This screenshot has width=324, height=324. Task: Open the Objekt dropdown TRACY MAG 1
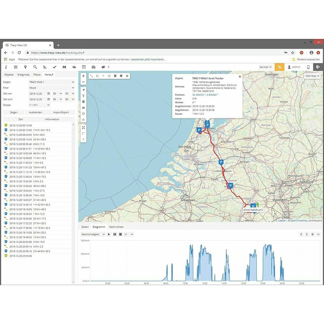click(x=51, y=82)
